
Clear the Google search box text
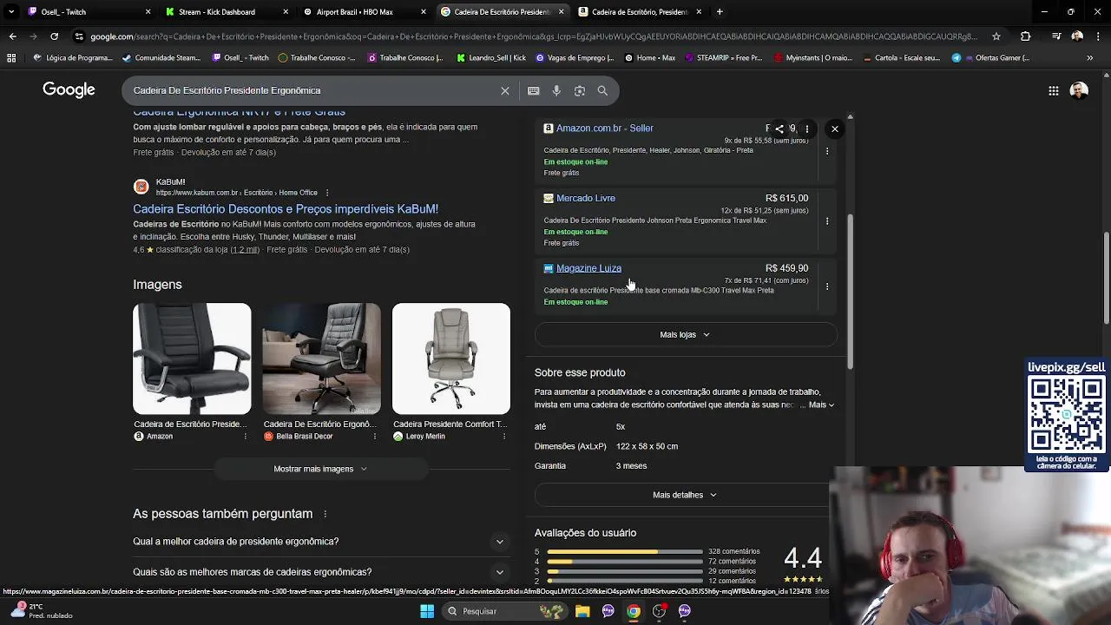click(505, 90)
